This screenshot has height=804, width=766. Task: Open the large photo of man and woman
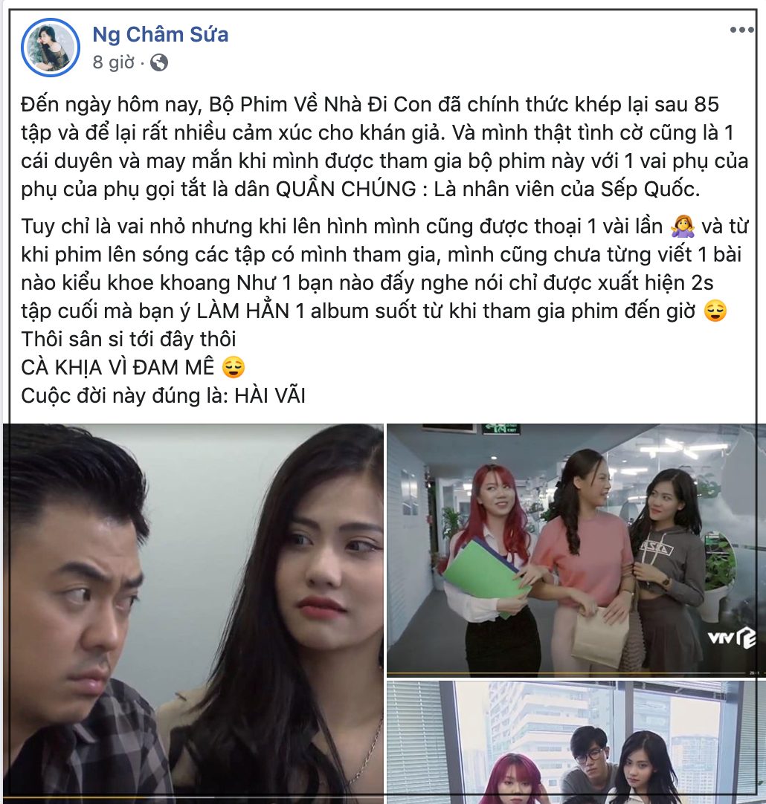[193, 614]
